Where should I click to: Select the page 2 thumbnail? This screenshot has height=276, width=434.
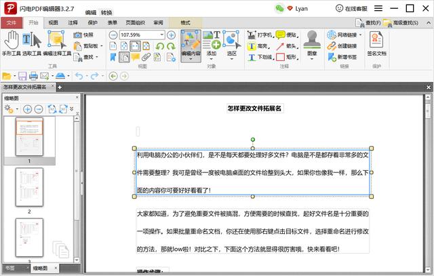pos(29,187)
